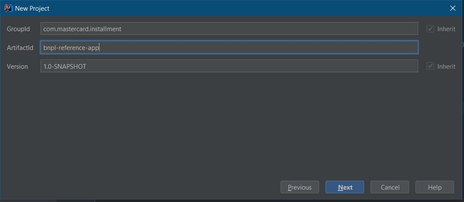
Task: Toggle the Inherit checkbox for Version
Action: pos(430,66)
